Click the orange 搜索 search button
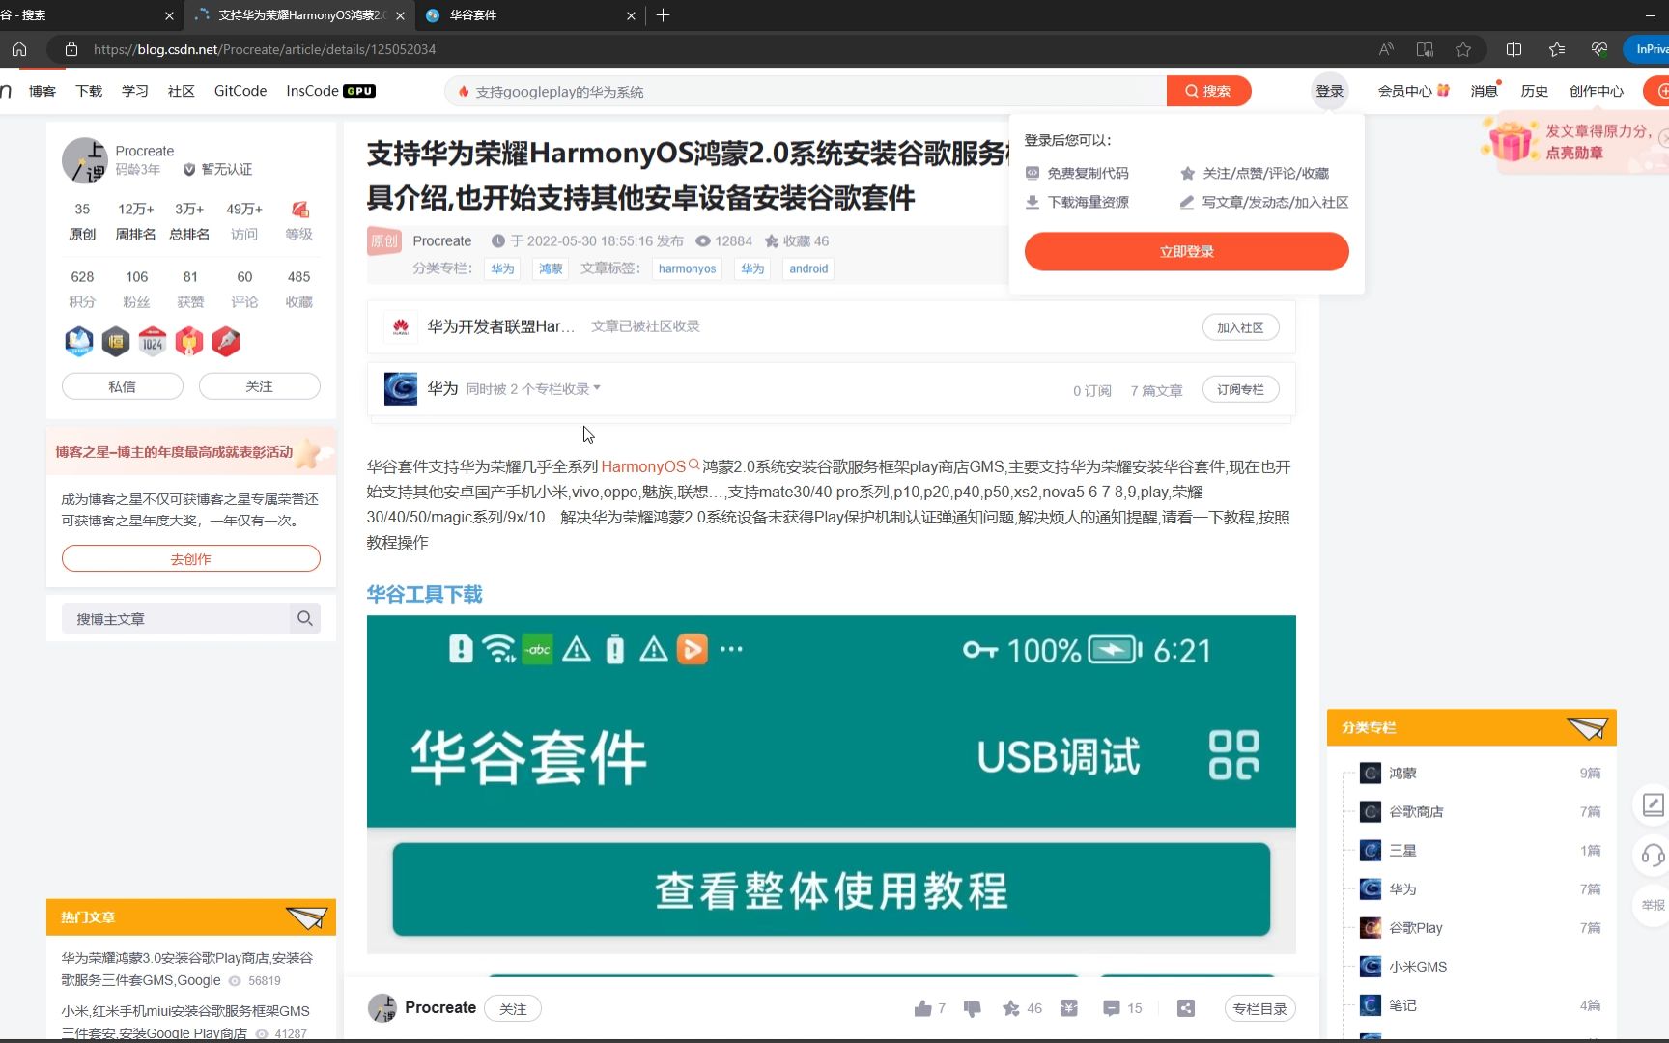 pos(1208,91)
